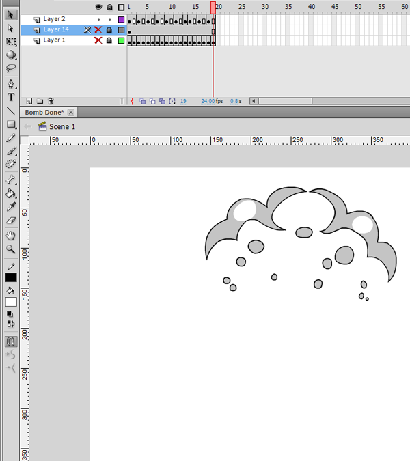410x461 pixels.
Task: Click the fill color bucket icon
Action: click(10, 291)
